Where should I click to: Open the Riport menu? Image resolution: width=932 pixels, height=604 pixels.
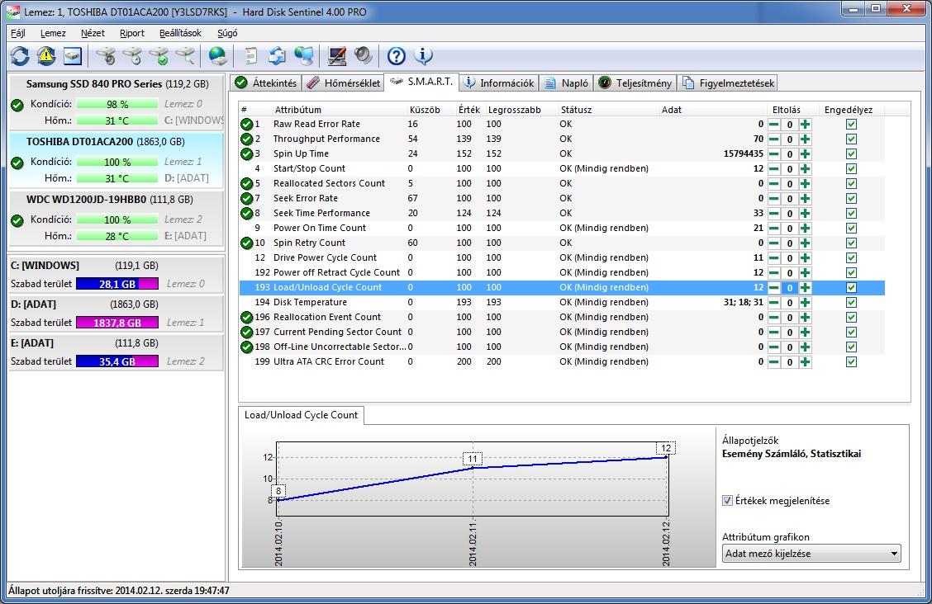(x=132, y=33)
